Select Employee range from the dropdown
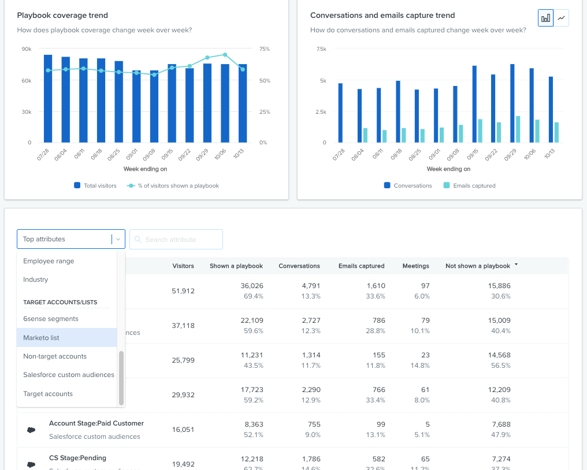 [67, 261]
